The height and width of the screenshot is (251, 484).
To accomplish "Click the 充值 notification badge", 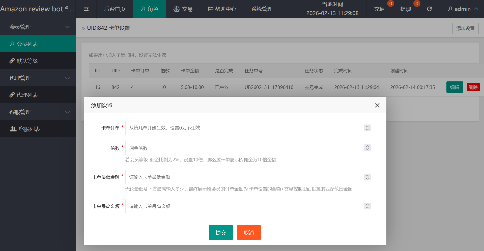I will tap(390, 4).
